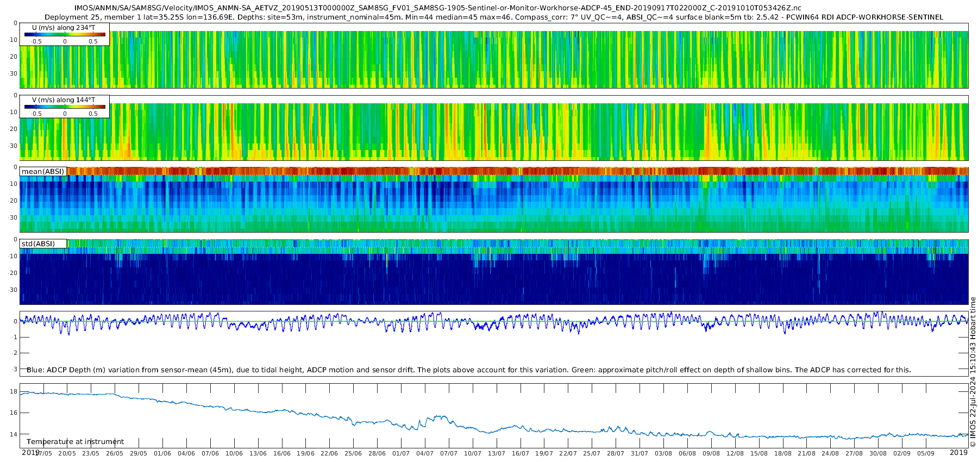The width and height of the screenshot is (978, 462).
Task: Click the 25/06 date tick label
Action: (353, 453)
